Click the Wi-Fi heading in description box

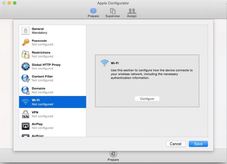(115, 63)
